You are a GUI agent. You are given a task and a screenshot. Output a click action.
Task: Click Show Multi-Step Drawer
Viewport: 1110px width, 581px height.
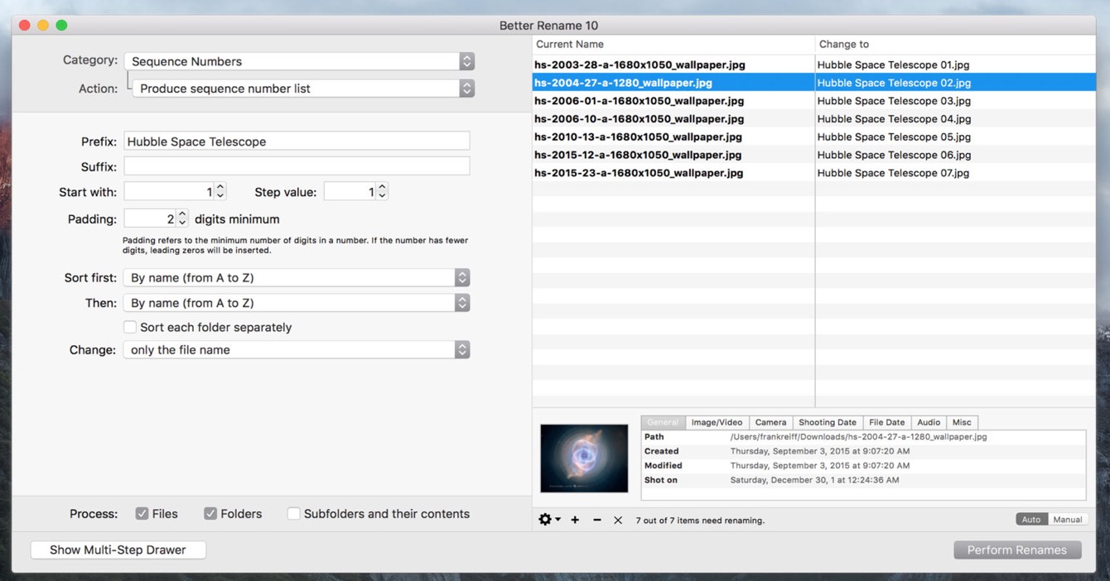tap(118, 550)
